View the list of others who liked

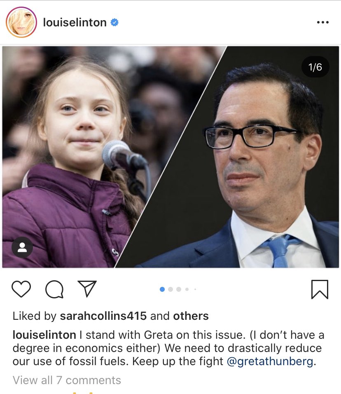[x=191, y=316]
